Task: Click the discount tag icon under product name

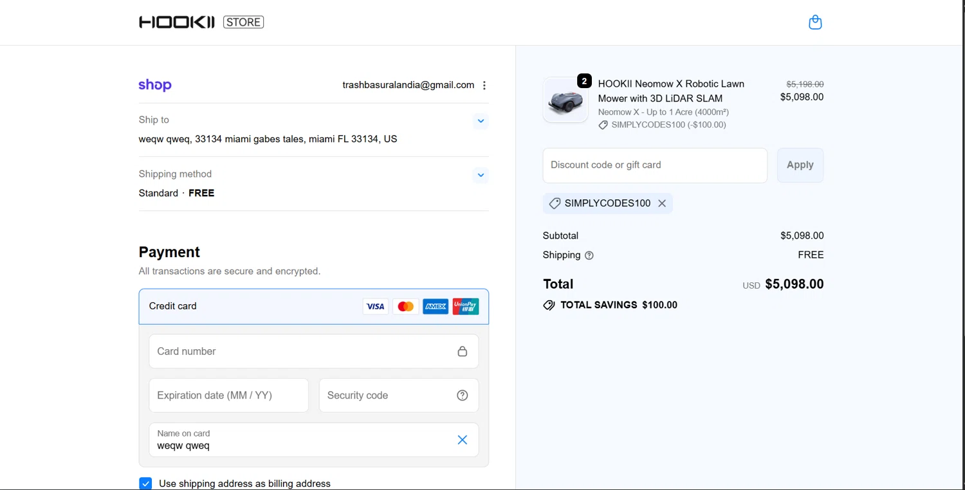Action: tap(603, 125)
